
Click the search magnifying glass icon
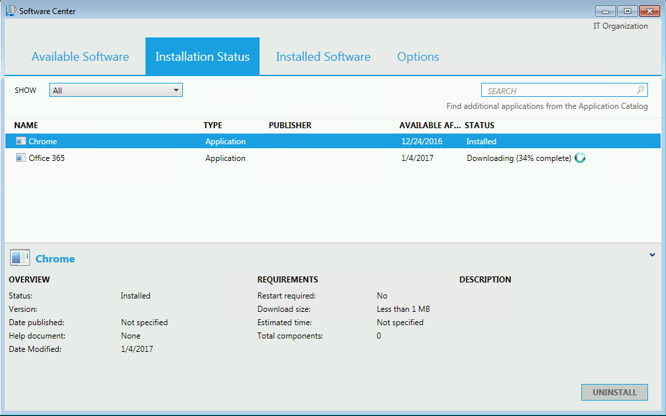click(x=640, y=90)
